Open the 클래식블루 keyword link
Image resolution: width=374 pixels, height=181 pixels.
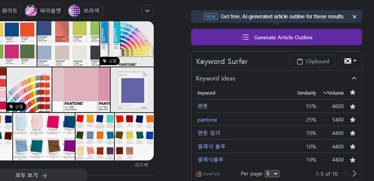pyautogui.click(x=211, y=160)
